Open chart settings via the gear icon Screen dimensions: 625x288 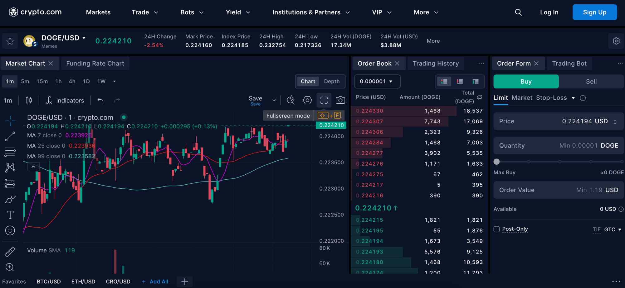pos(307,100)
